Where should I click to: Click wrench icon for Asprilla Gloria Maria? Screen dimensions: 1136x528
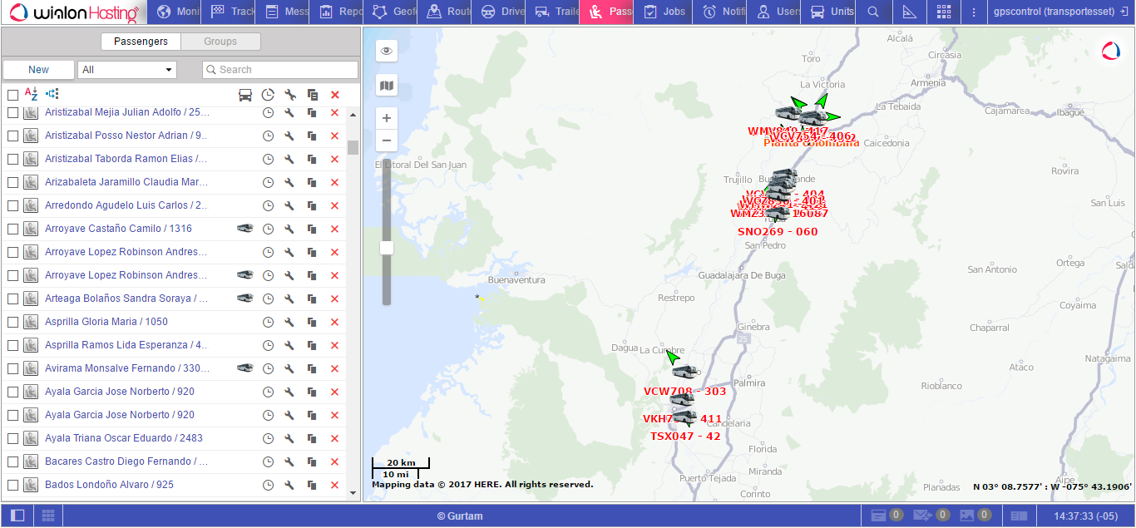(x=290, y=322)
